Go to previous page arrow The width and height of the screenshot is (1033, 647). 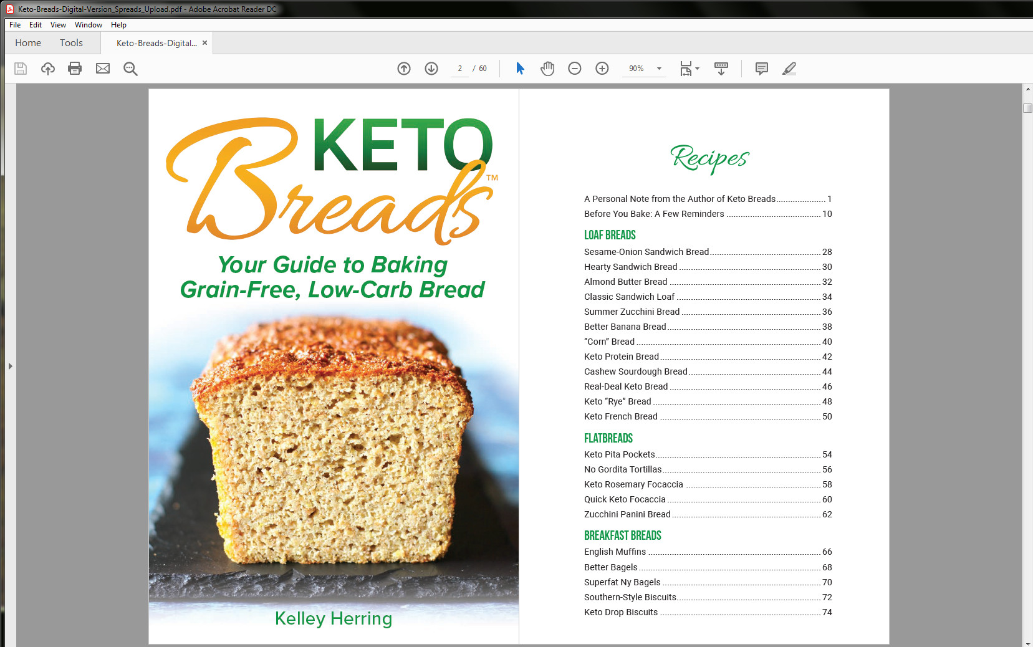[x=404, y=69]
